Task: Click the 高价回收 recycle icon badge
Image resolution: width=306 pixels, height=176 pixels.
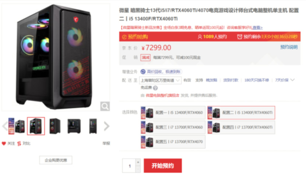Action: coord(143,71)
